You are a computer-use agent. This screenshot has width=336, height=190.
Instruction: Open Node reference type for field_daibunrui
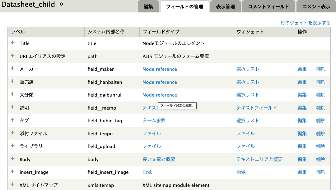click(160, 95)
